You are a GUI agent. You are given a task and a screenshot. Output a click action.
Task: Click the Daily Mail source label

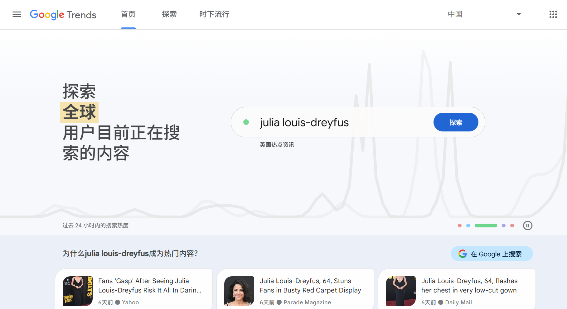[x=458, y=302]
